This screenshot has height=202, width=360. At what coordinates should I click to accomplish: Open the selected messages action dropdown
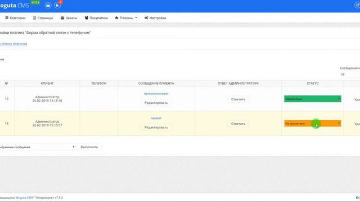pyautogui.click(x=38, y=147)
